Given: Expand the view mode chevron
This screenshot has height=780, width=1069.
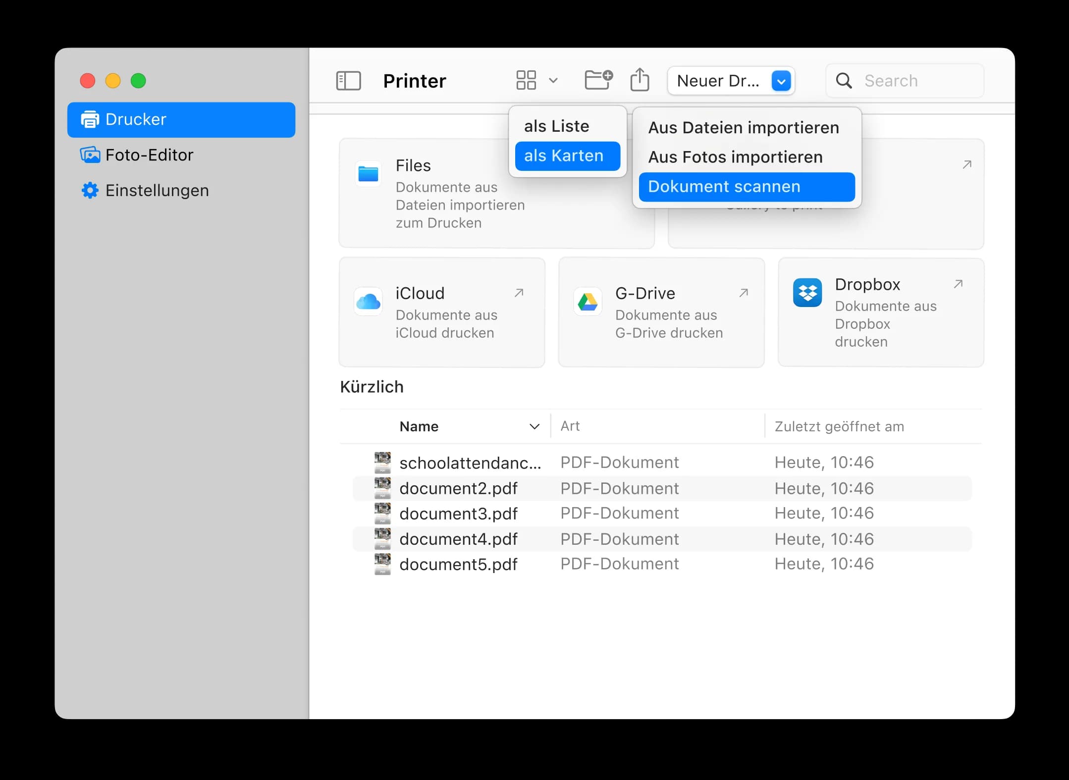Looking at the screenshot, I should tap(553, 81).
